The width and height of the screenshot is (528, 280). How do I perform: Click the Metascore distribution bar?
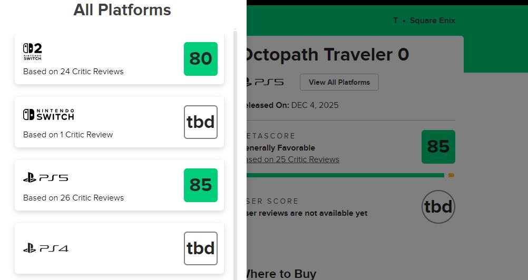(346, 175)
